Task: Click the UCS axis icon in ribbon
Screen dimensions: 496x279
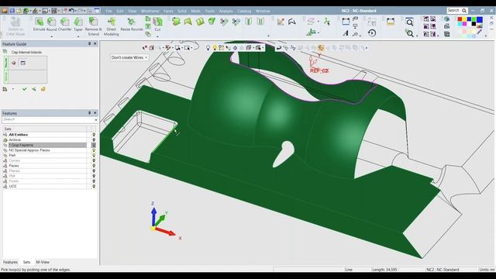Action: pos(327,22)
